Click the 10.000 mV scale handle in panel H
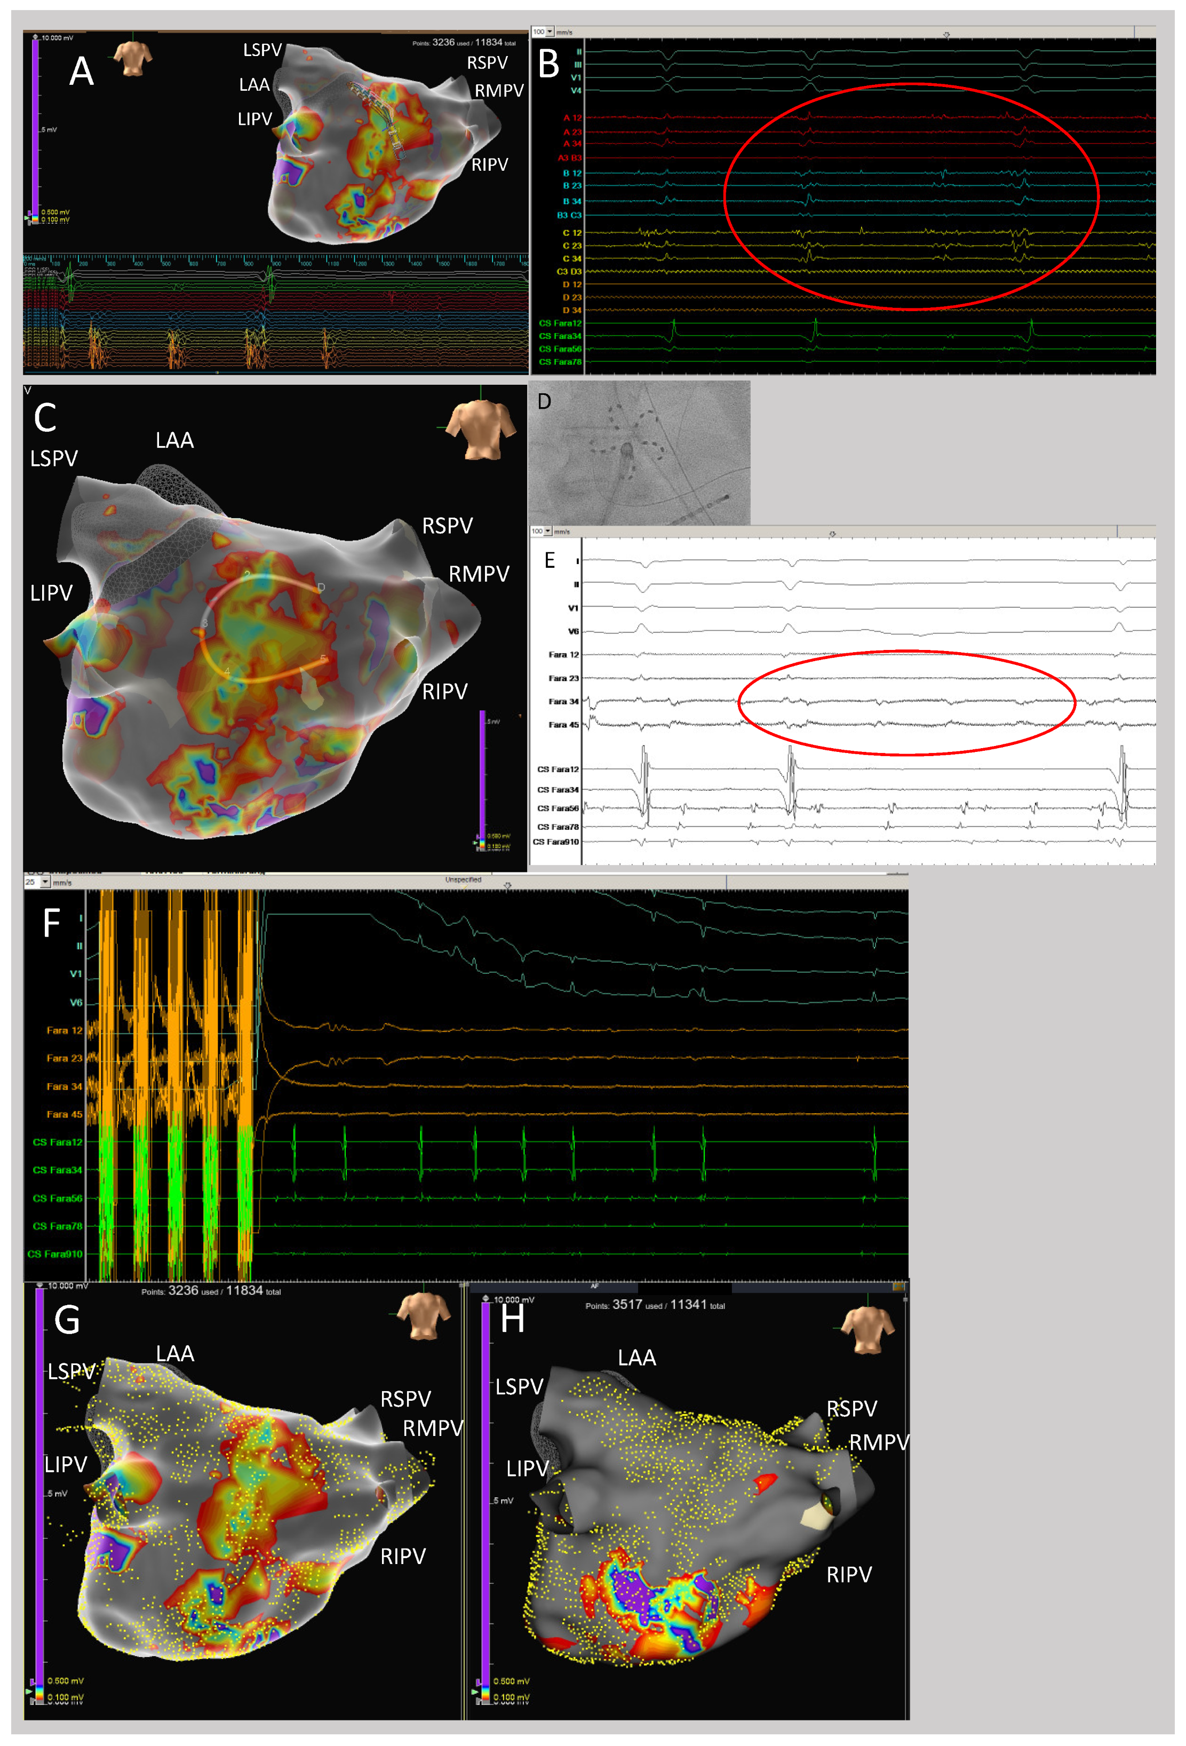1186x1746 pixels. click(486, 1299)
